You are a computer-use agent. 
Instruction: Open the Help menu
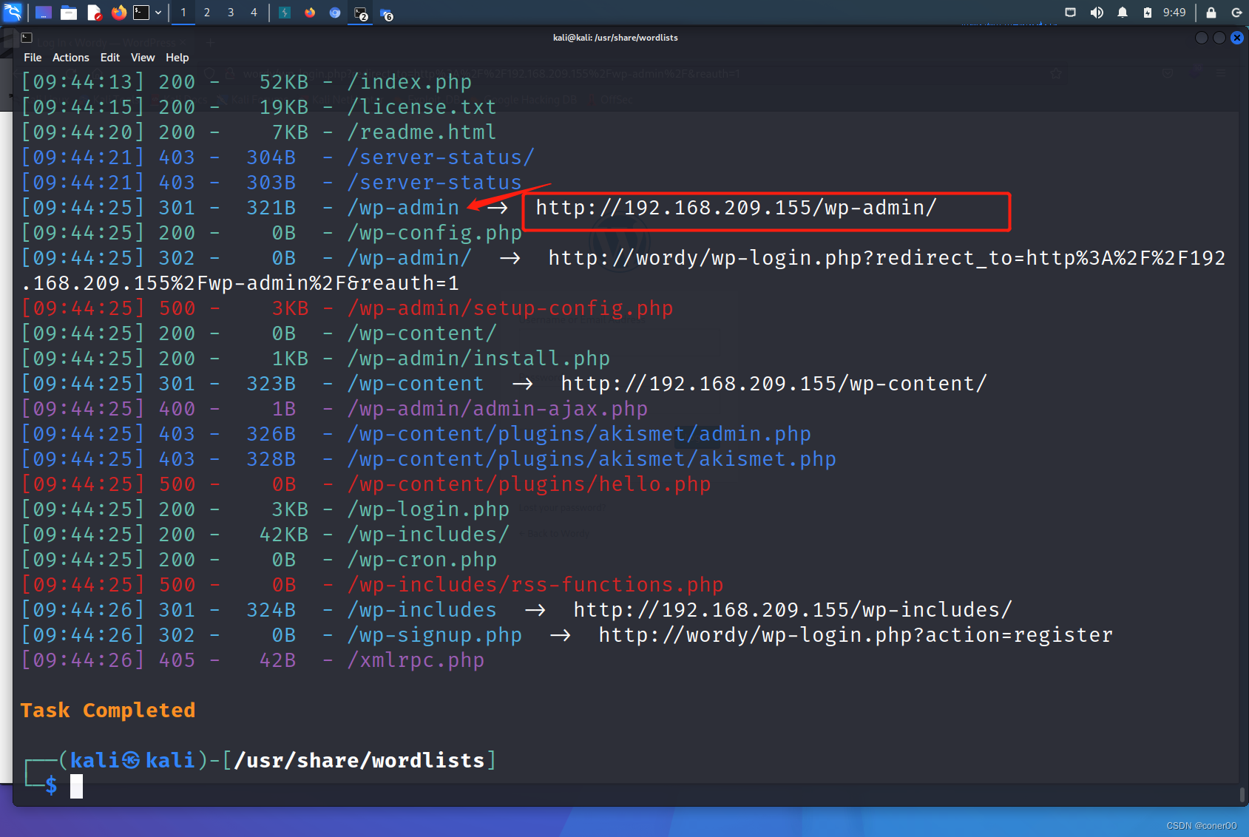177,58
